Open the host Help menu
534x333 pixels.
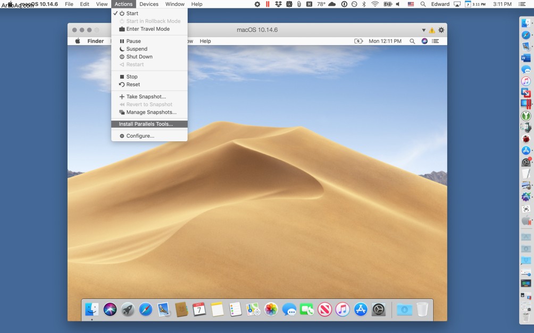point(196,4)
